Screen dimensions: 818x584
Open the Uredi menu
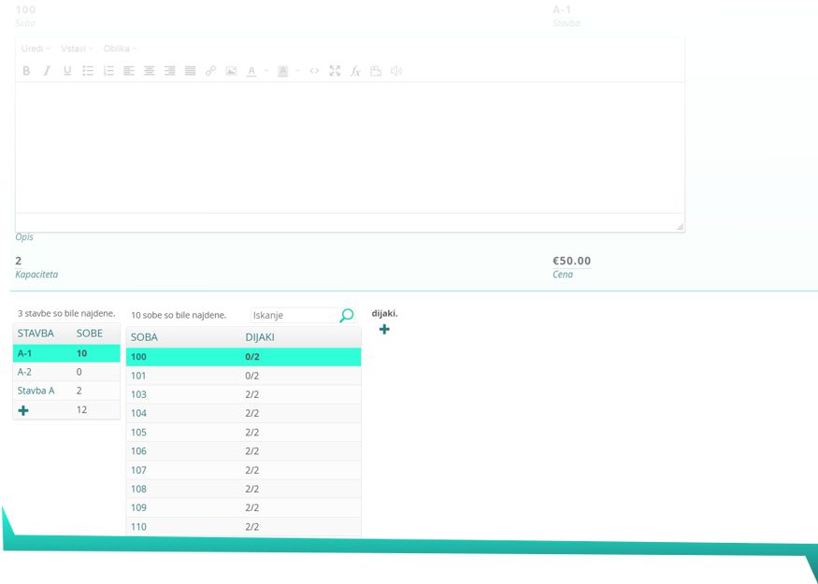pyautogui.click(x=36, y=49)
